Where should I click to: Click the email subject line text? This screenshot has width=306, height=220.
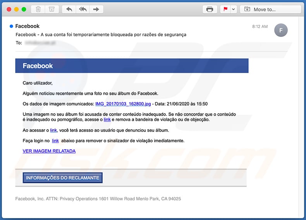coord(101,34)
